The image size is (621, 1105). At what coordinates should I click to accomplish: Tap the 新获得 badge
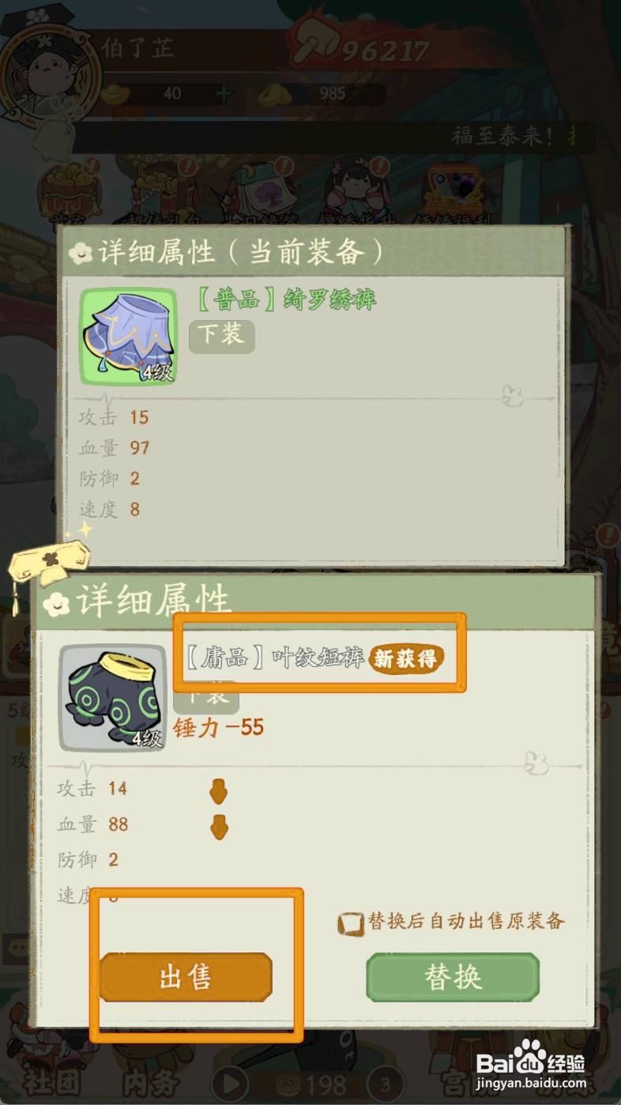coord(406,659)
